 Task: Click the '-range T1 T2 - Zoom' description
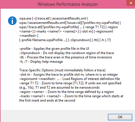pyautogui.click(x=70, y=85)
